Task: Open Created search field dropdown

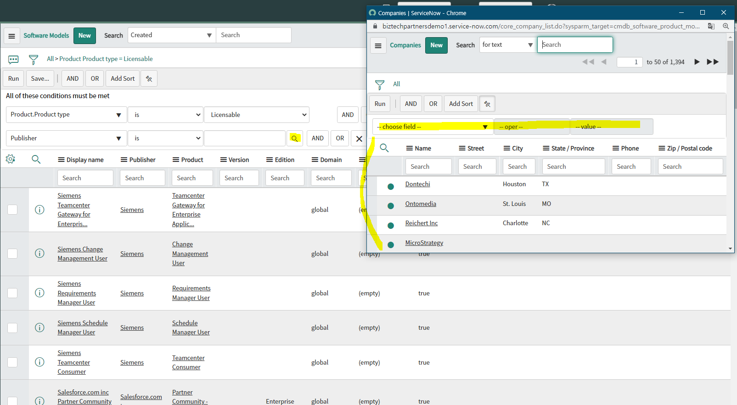Action: 172,35
